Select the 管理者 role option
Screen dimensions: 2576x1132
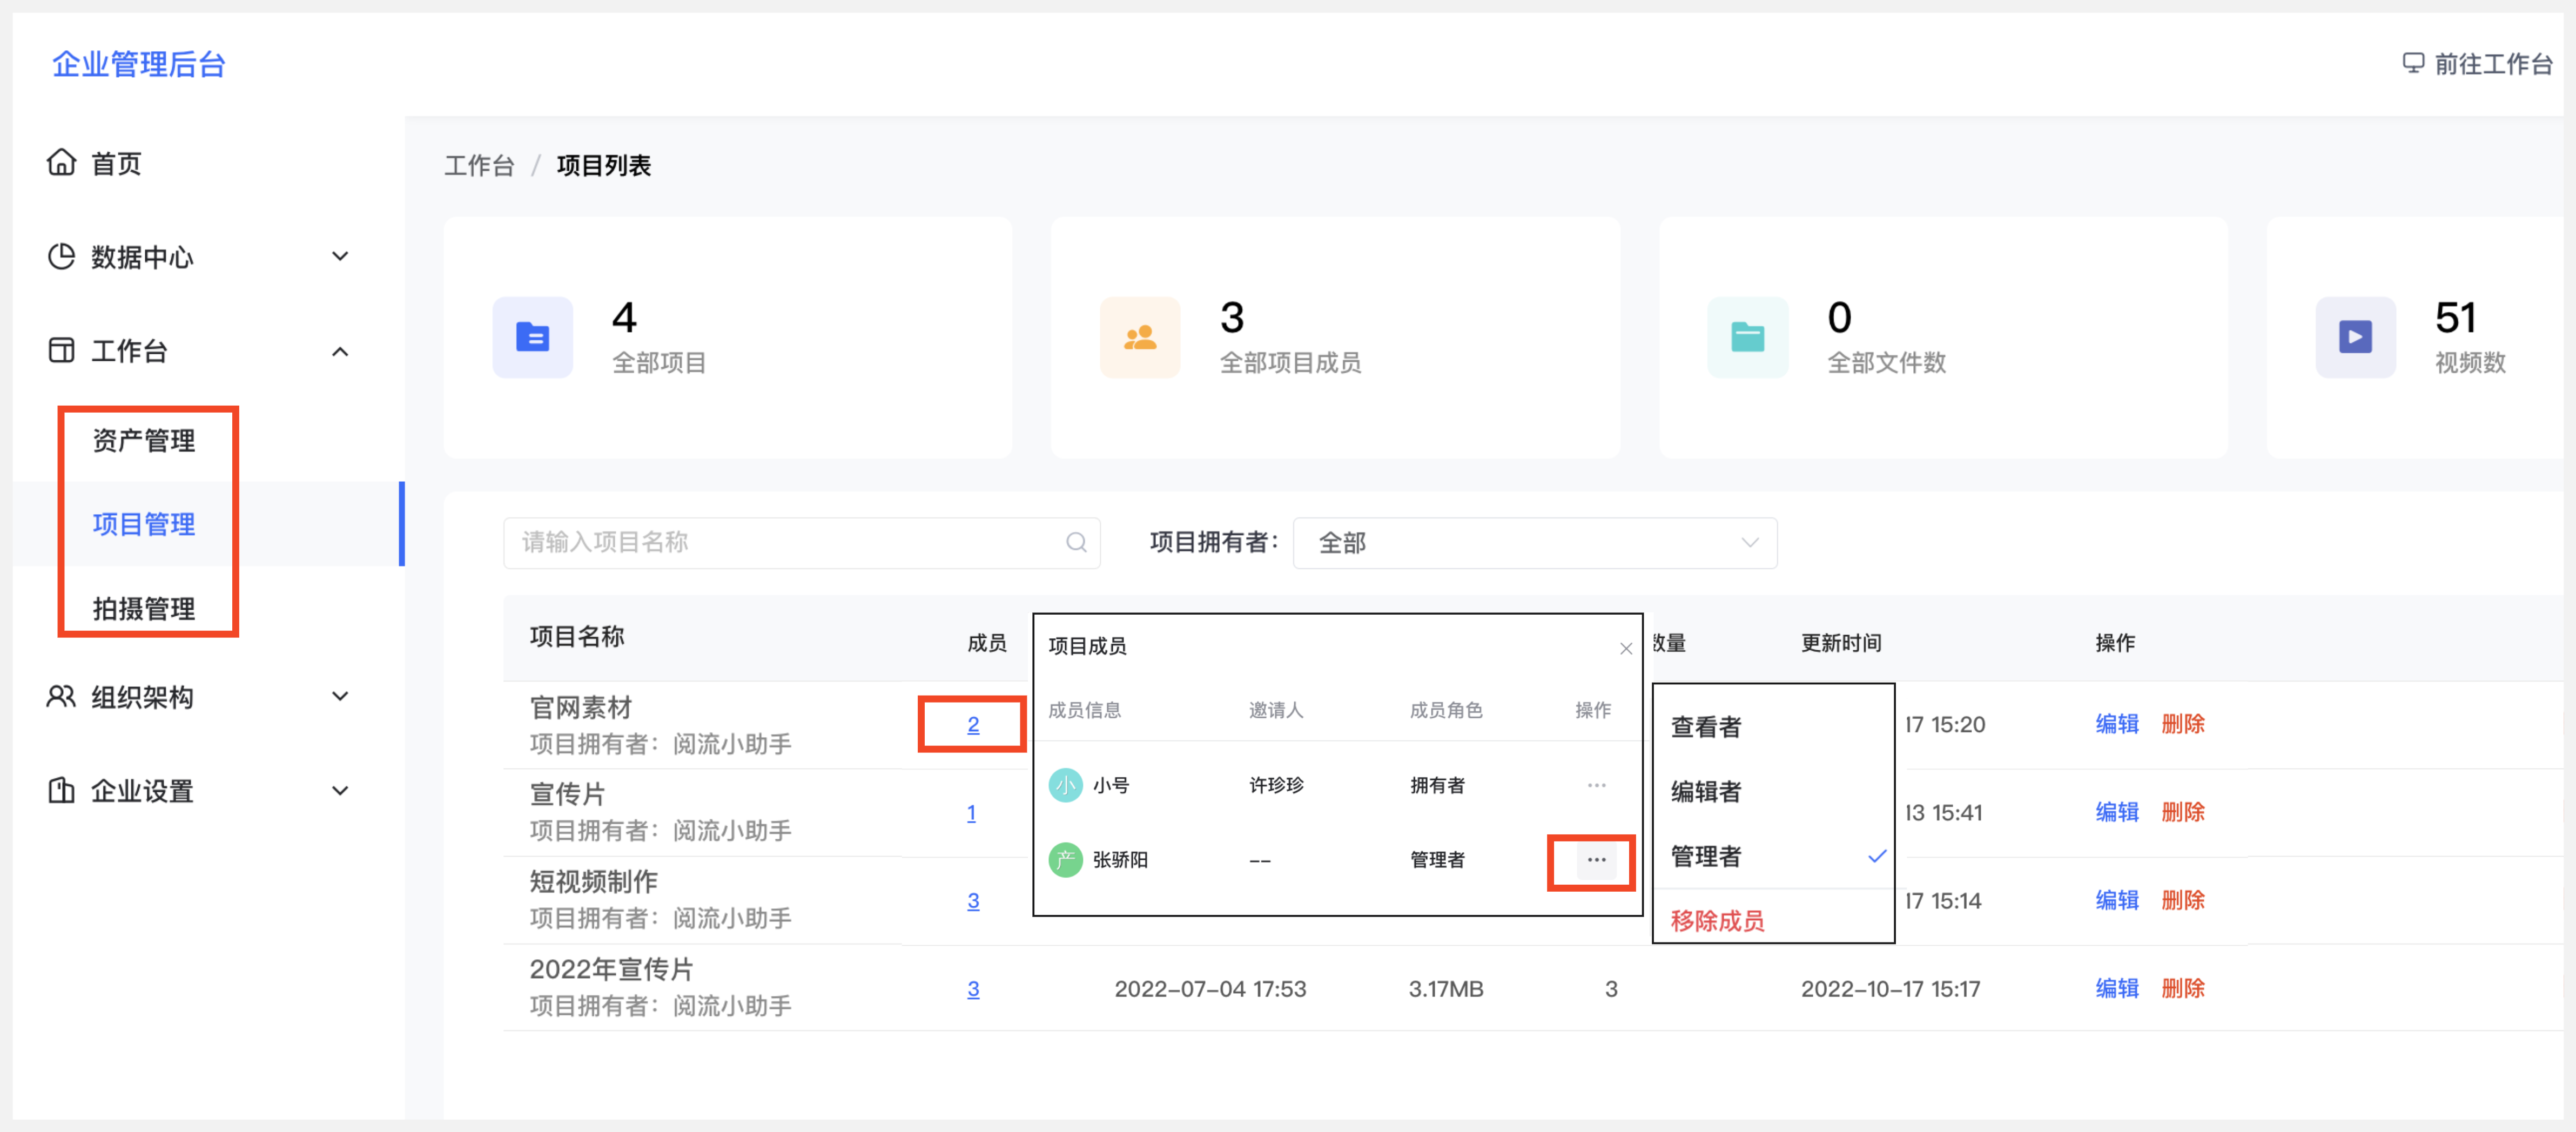pos(1705,856)
